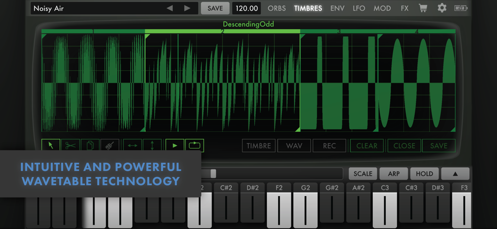Tap the D#2 key
Viewport: 497px width, 229px height.
pyautogui.click(x=252, y=202)
